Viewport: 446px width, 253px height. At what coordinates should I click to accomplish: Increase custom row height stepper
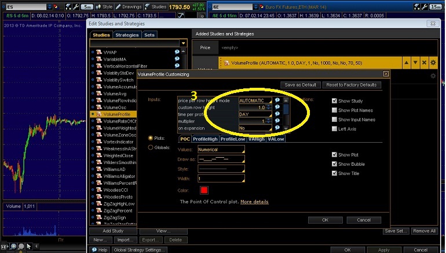269,106
